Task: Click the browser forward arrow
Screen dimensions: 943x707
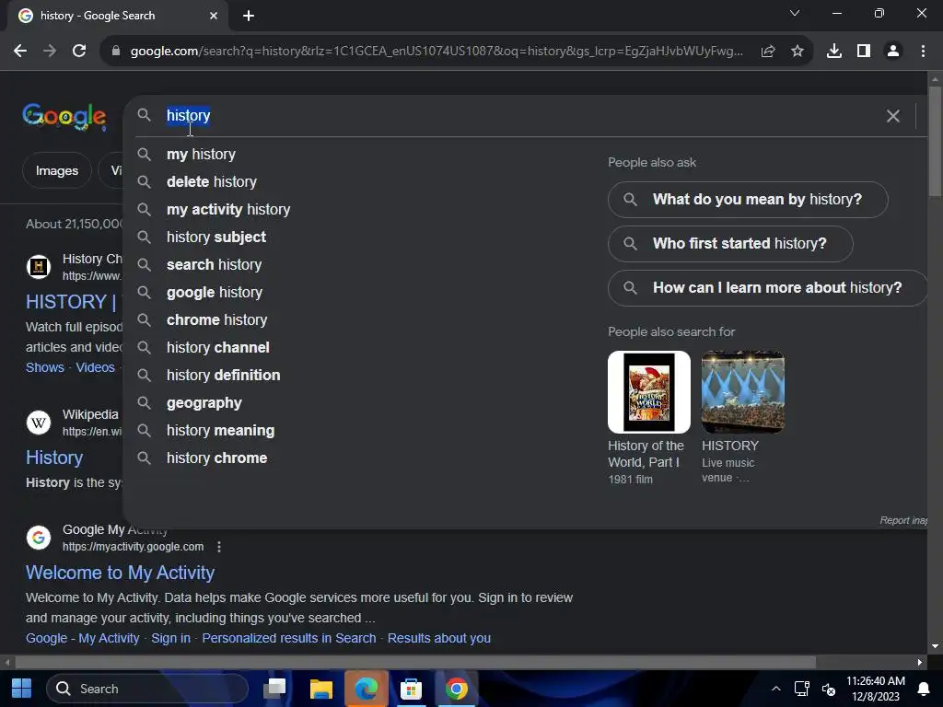Action: click(x=50, y=52)
